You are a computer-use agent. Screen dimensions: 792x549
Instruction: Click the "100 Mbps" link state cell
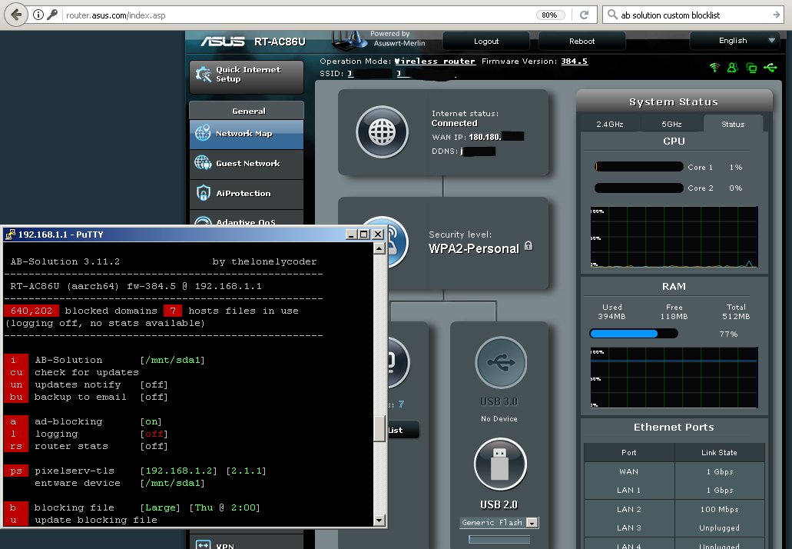click(x=719, y=509)
